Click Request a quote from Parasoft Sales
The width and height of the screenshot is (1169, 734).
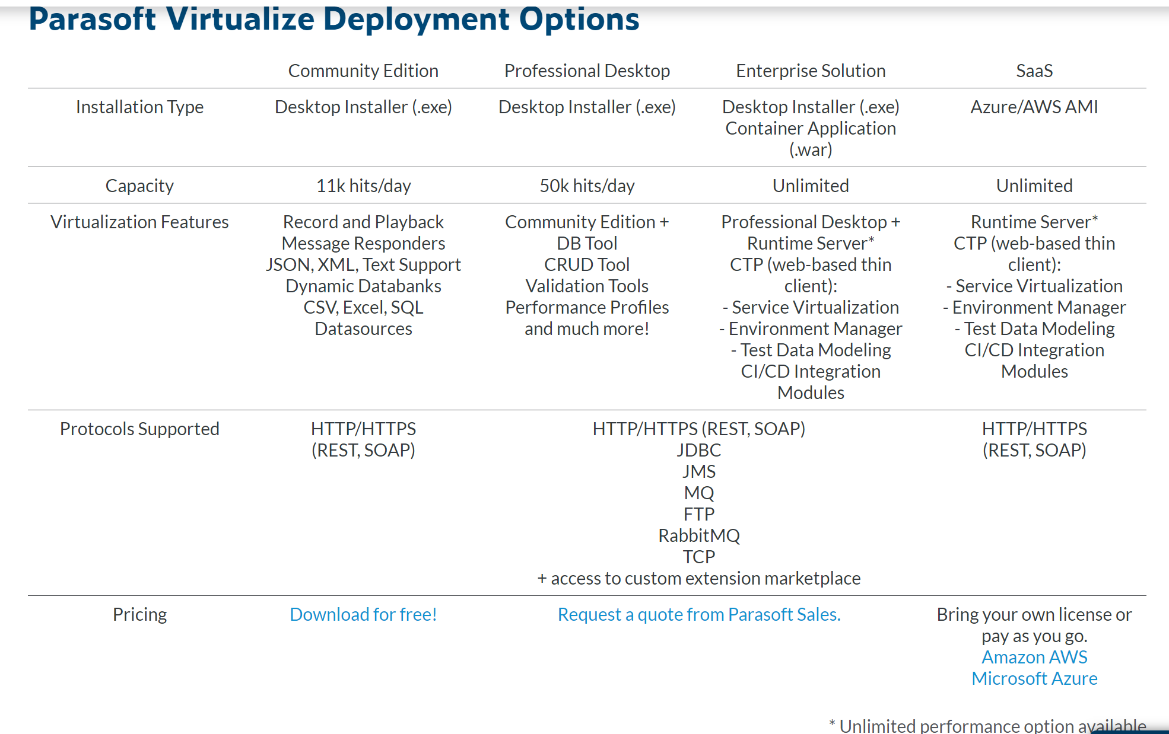699,614
